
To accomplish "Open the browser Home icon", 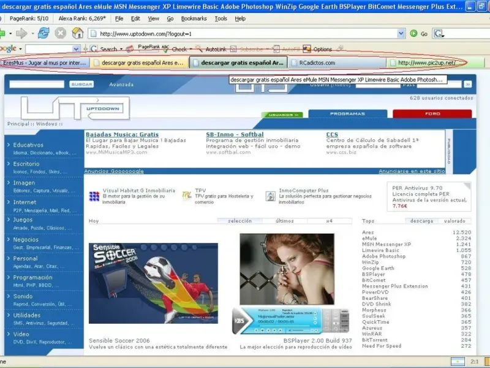I will [78, 33].
